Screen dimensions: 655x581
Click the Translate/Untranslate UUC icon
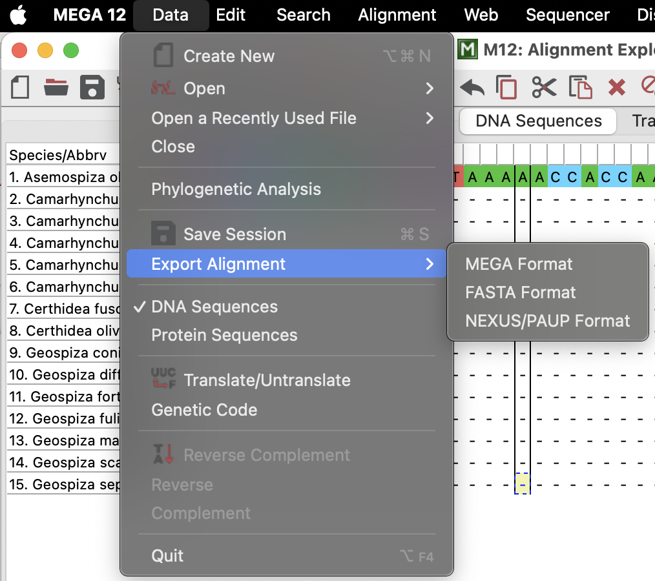click(x=163, y=378)
